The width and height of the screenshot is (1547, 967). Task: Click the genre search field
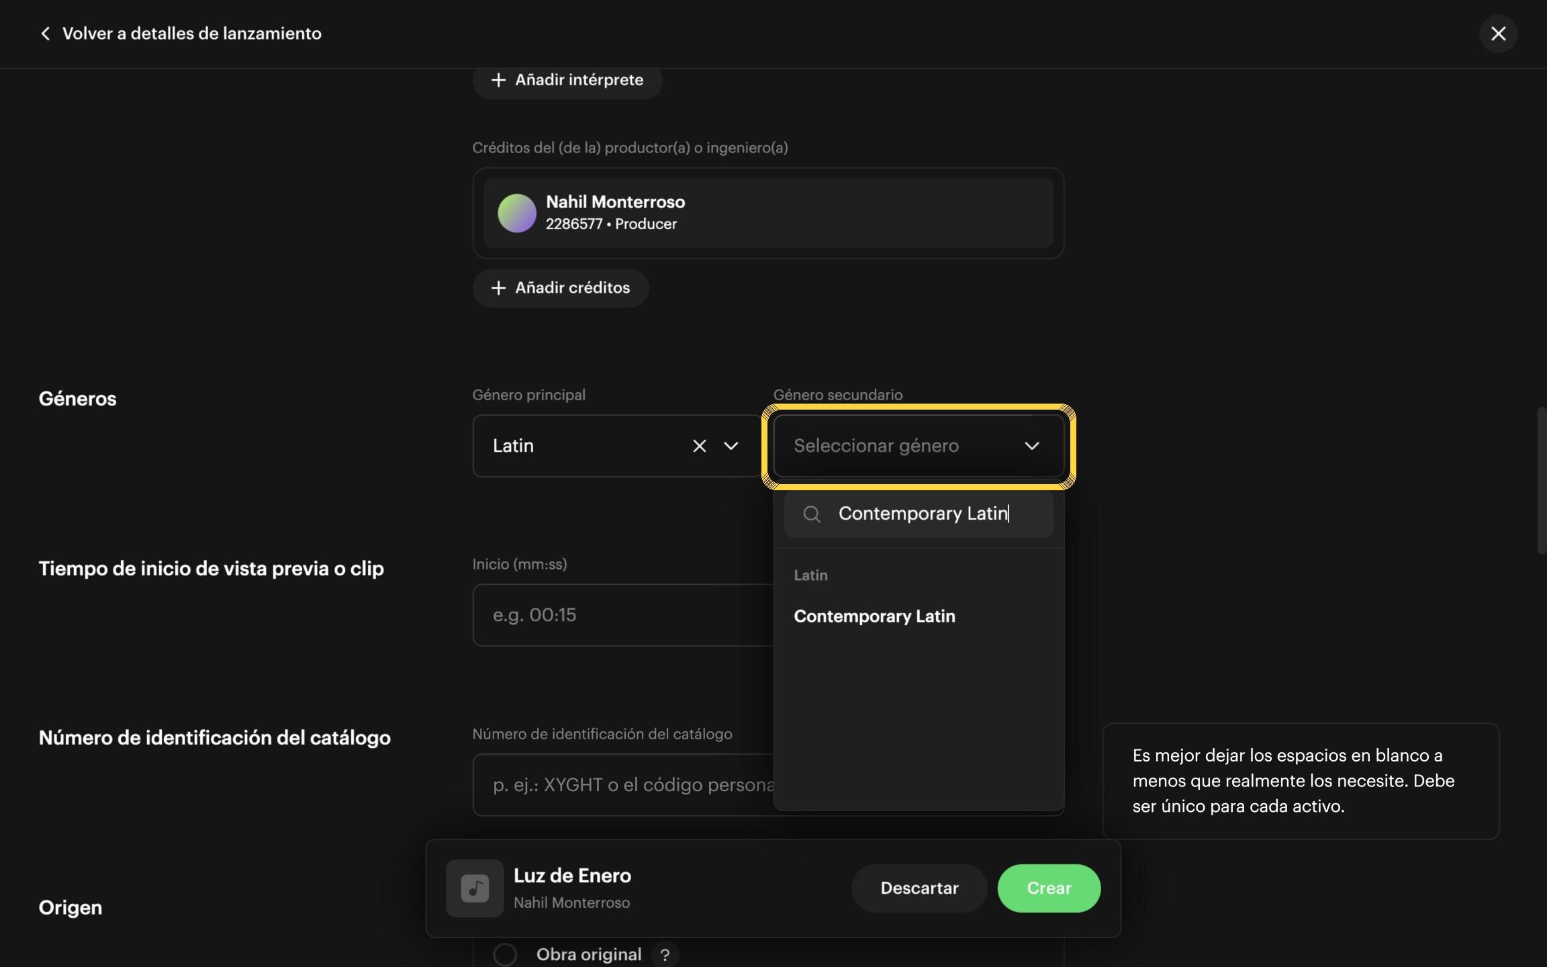[919, 514]
